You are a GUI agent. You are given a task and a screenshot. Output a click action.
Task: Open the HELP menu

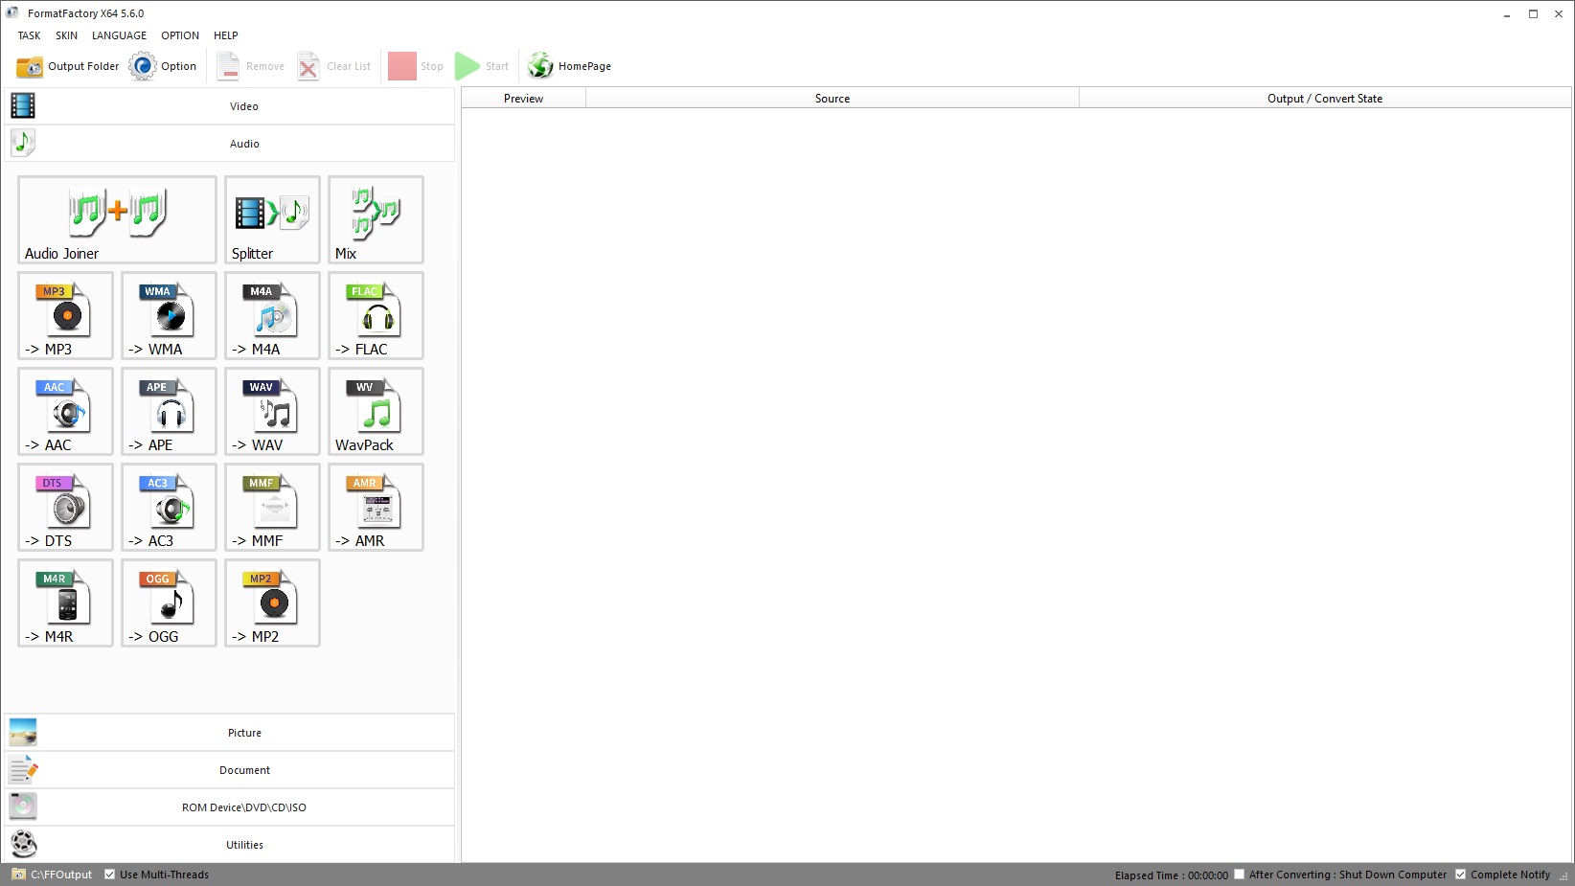[226, 35]
